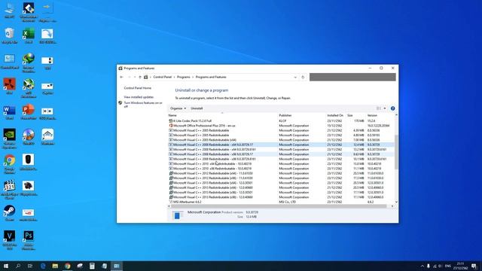Viewport: 482px width, 271px height.
Task: Select Visual C++ 2008 x64 9.0.30729.6161 row
Action: pos(281,150)
